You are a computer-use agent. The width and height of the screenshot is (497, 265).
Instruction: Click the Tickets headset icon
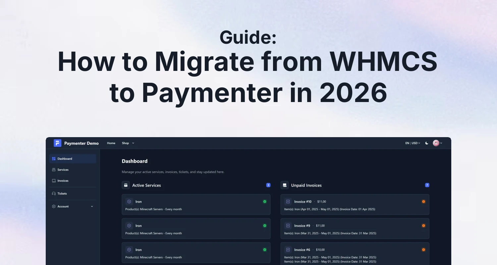point(54,193)
